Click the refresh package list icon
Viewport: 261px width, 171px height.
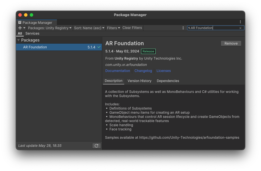[96, 146]
